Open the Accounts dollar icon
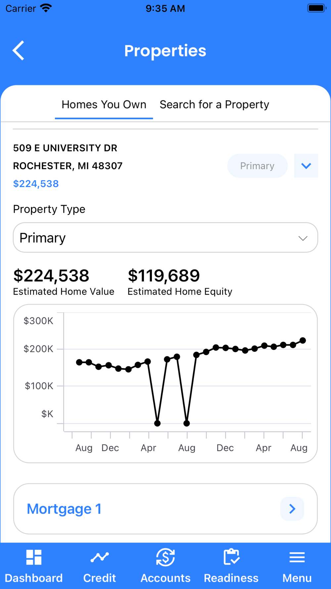 click(x=165, y=557)
